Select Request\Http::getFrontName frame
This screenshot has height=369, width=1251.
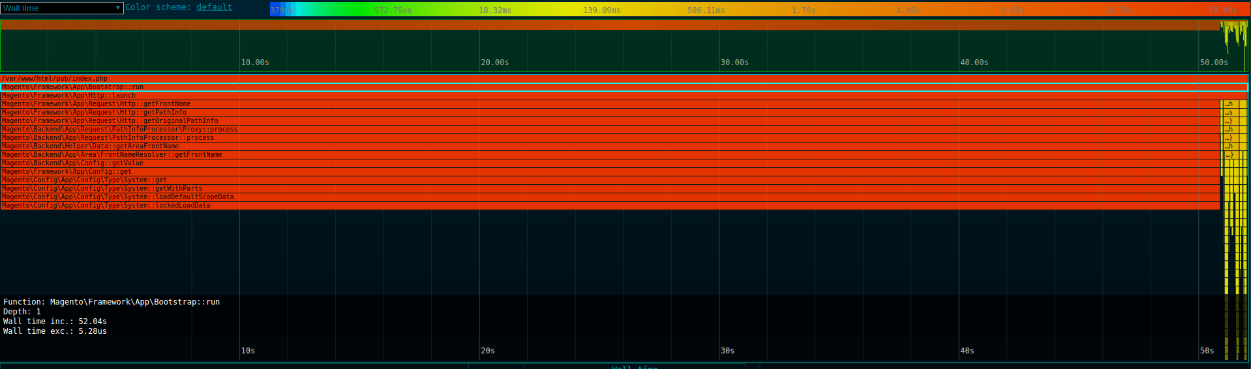point(610,104)
